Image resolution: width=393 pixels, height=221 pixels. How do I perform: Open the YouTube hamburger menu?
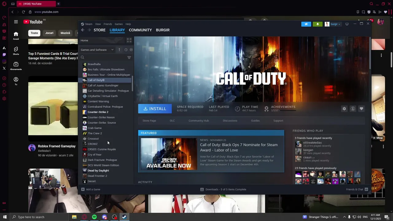[16, 22]
